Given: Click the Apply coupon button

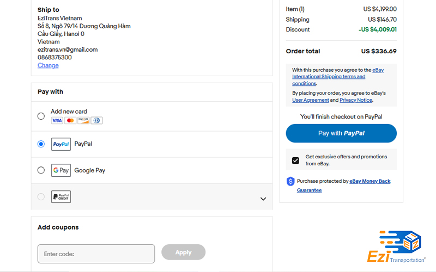Looking at the screenshot, I should (184, 252).
